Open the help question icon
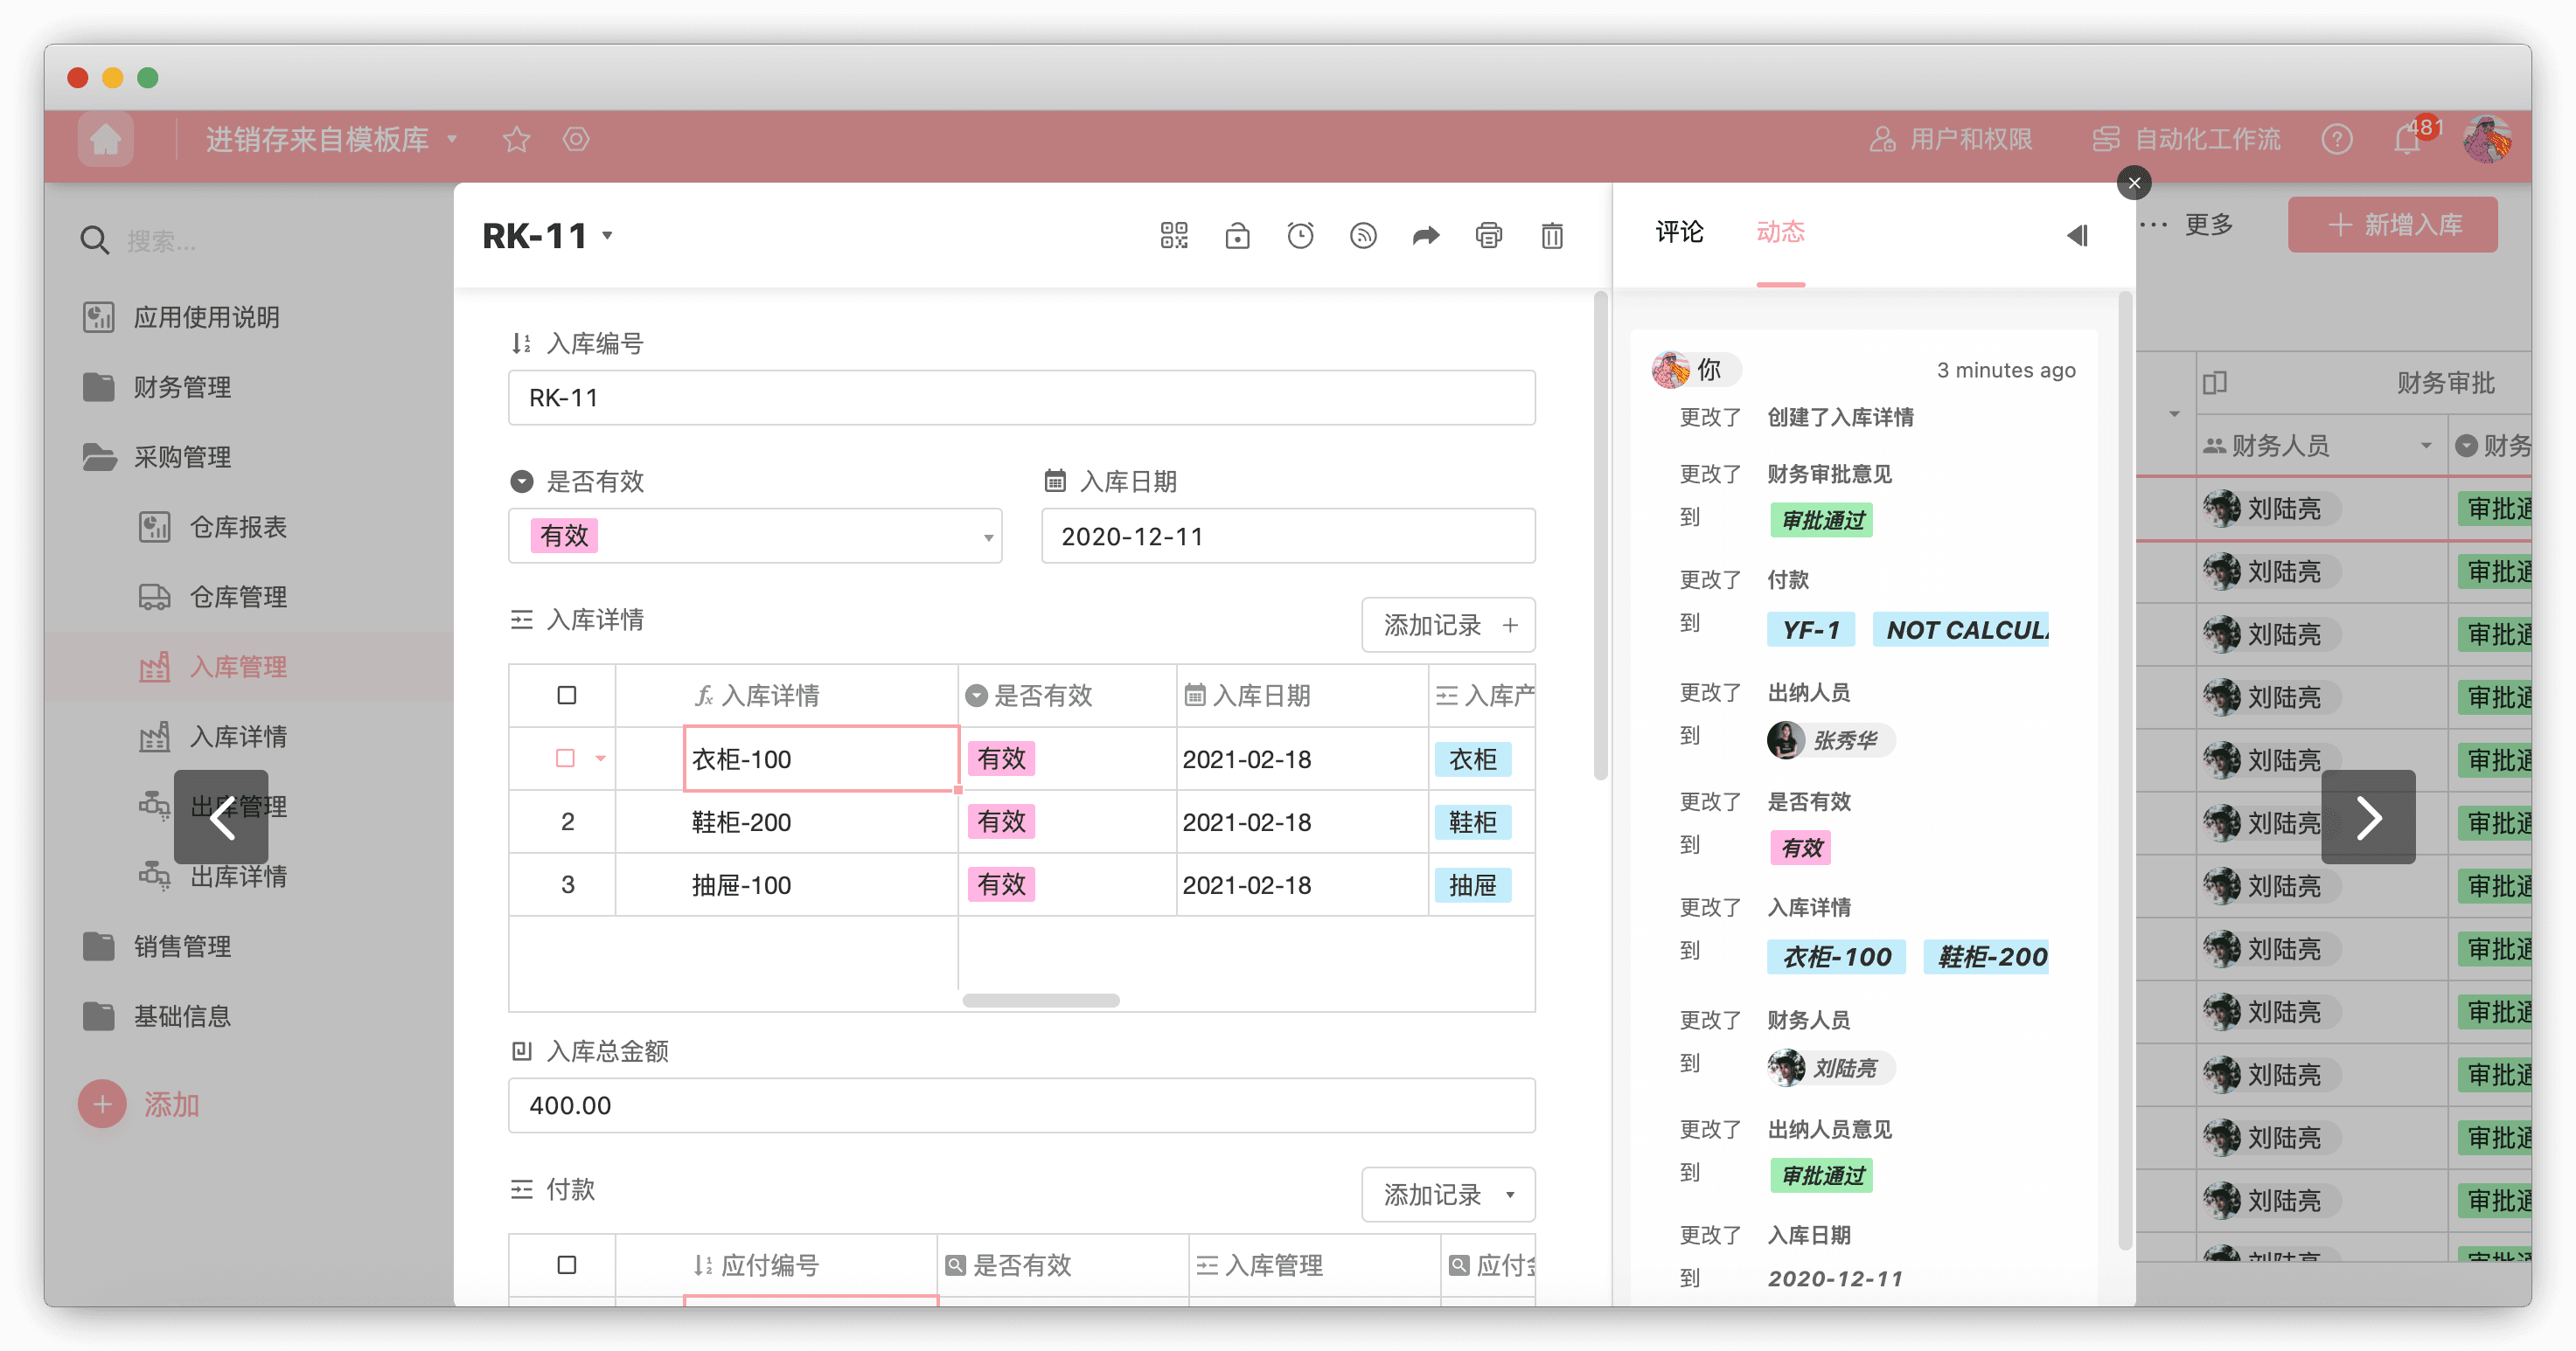The width and height of the screenshot is (2576, 1351). click(2337, 139)
